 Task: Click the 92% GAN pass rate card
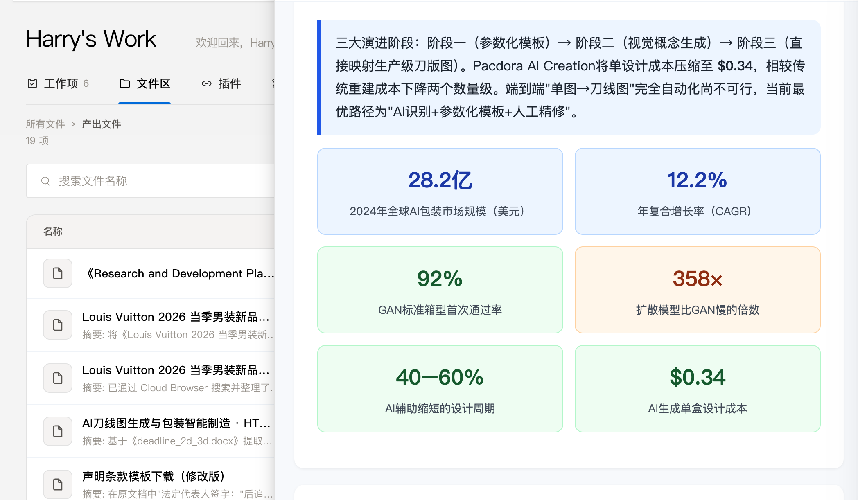coord(440,290)
